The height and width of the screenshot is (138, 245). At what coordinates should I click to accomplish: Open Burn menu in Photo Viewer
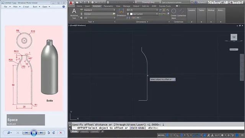click(x=36, y=7)
